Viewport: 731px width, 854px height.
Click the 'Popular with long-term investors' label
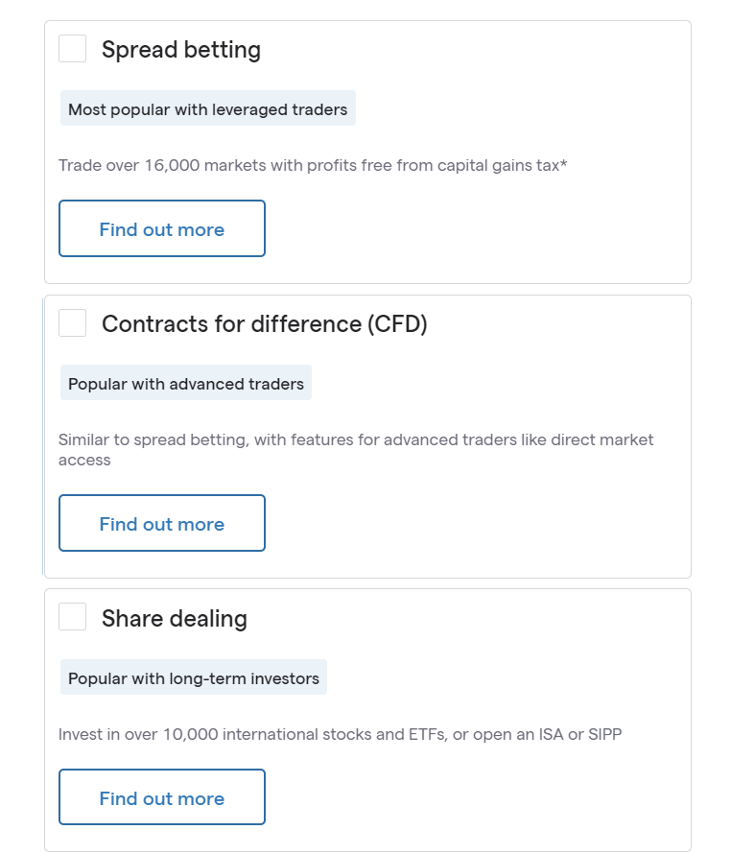point(193,678)
